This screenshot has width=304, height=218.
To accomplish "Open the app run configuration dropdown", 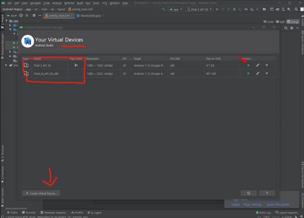I will [176, 9].
